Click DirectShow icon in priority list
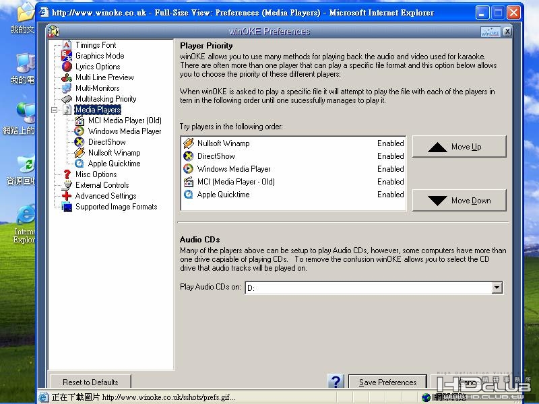 point(189,156)
